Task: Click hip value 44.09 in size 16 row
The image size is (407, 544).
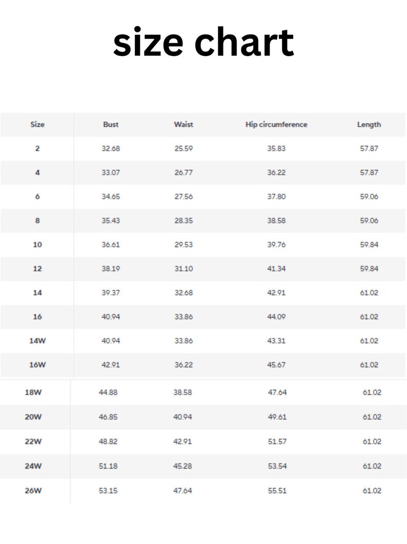Action: click(x=276, y=317)
